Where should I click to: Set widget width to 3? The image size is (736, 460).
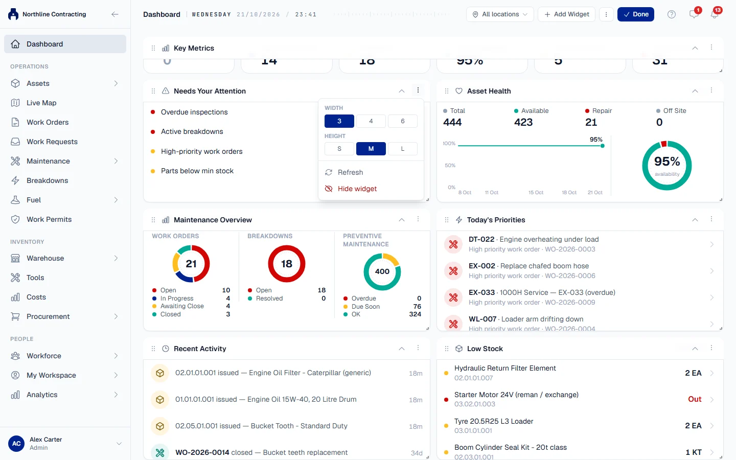[x=339, y=121]
